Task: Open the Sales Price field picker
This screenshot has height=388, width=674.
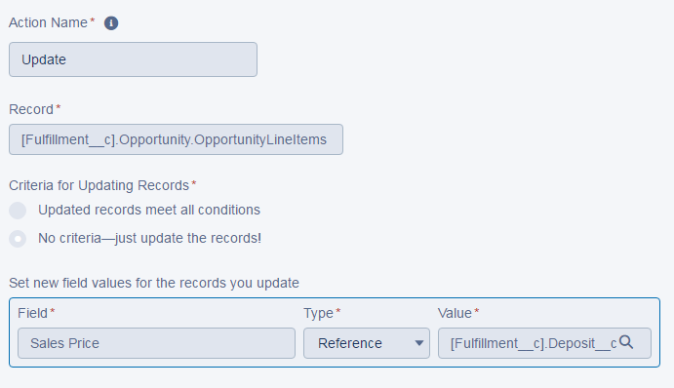Action: pyautogui.click(x=156, y=343)
